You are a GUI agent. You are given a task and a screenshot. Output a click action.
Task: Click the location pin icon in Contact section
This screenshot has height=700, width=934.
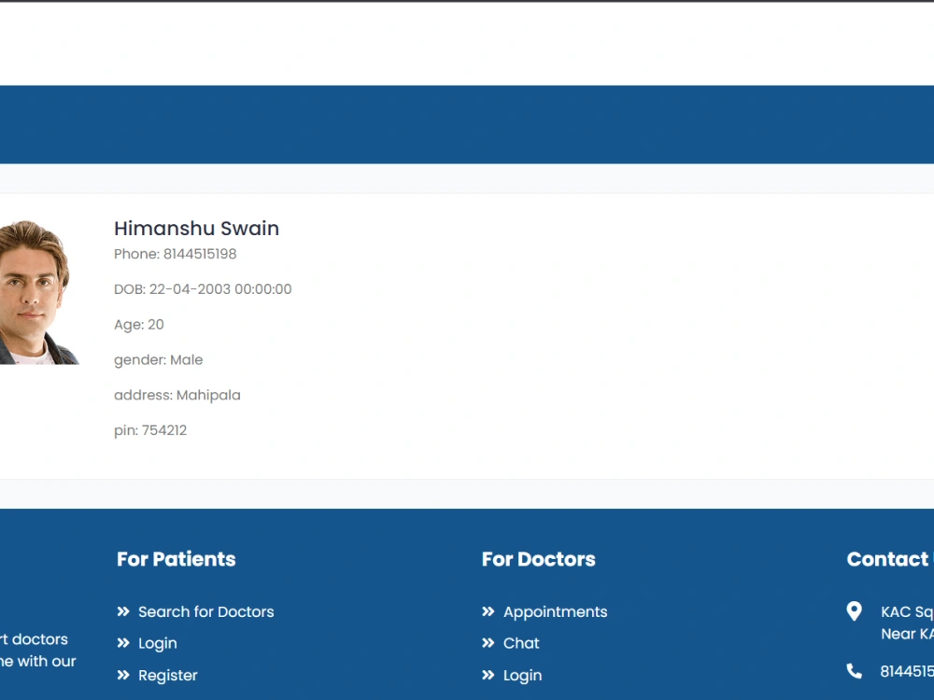(855, 611)
